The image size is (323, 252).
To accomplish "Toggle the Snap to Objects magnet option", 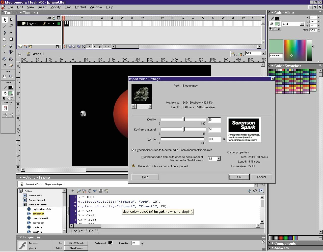I will pyautogui.click(x=5, y=108).
